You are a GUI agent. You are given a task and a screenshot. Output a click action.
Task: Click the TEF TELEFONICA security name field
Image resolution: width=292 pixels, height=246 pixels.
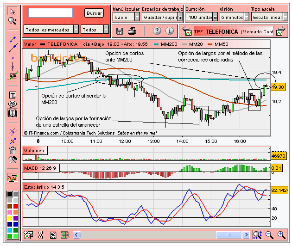(234, 31)
